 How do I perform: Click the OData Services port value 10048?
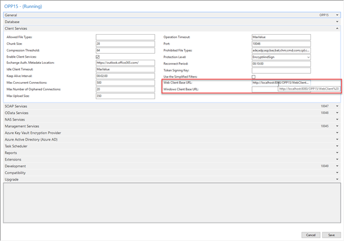click(325, 113)
